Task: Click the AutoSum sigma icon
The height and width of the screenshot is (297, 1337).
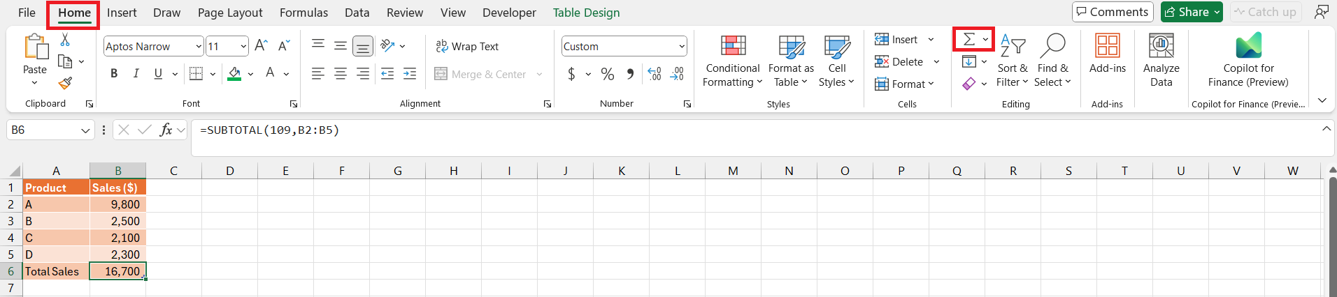Action: coord(969,40)
